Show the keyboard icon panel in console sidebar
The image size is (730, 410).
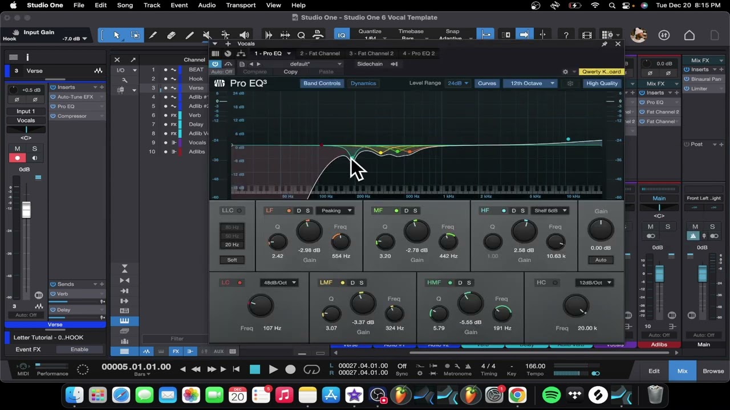pos(124,320)
